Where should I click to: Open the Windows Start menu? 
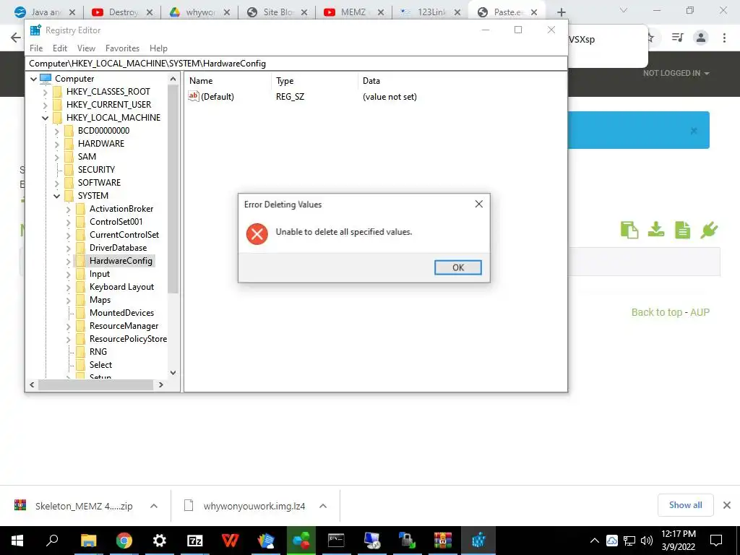coord(17,541)
